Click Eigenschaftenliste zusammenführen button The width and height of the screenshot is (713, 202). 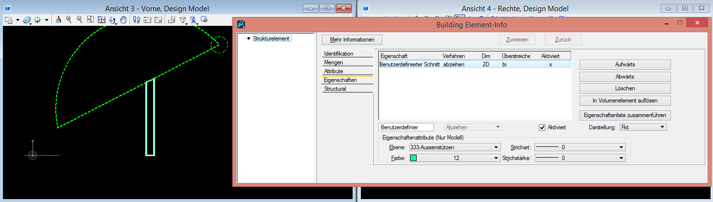point(625,116)
